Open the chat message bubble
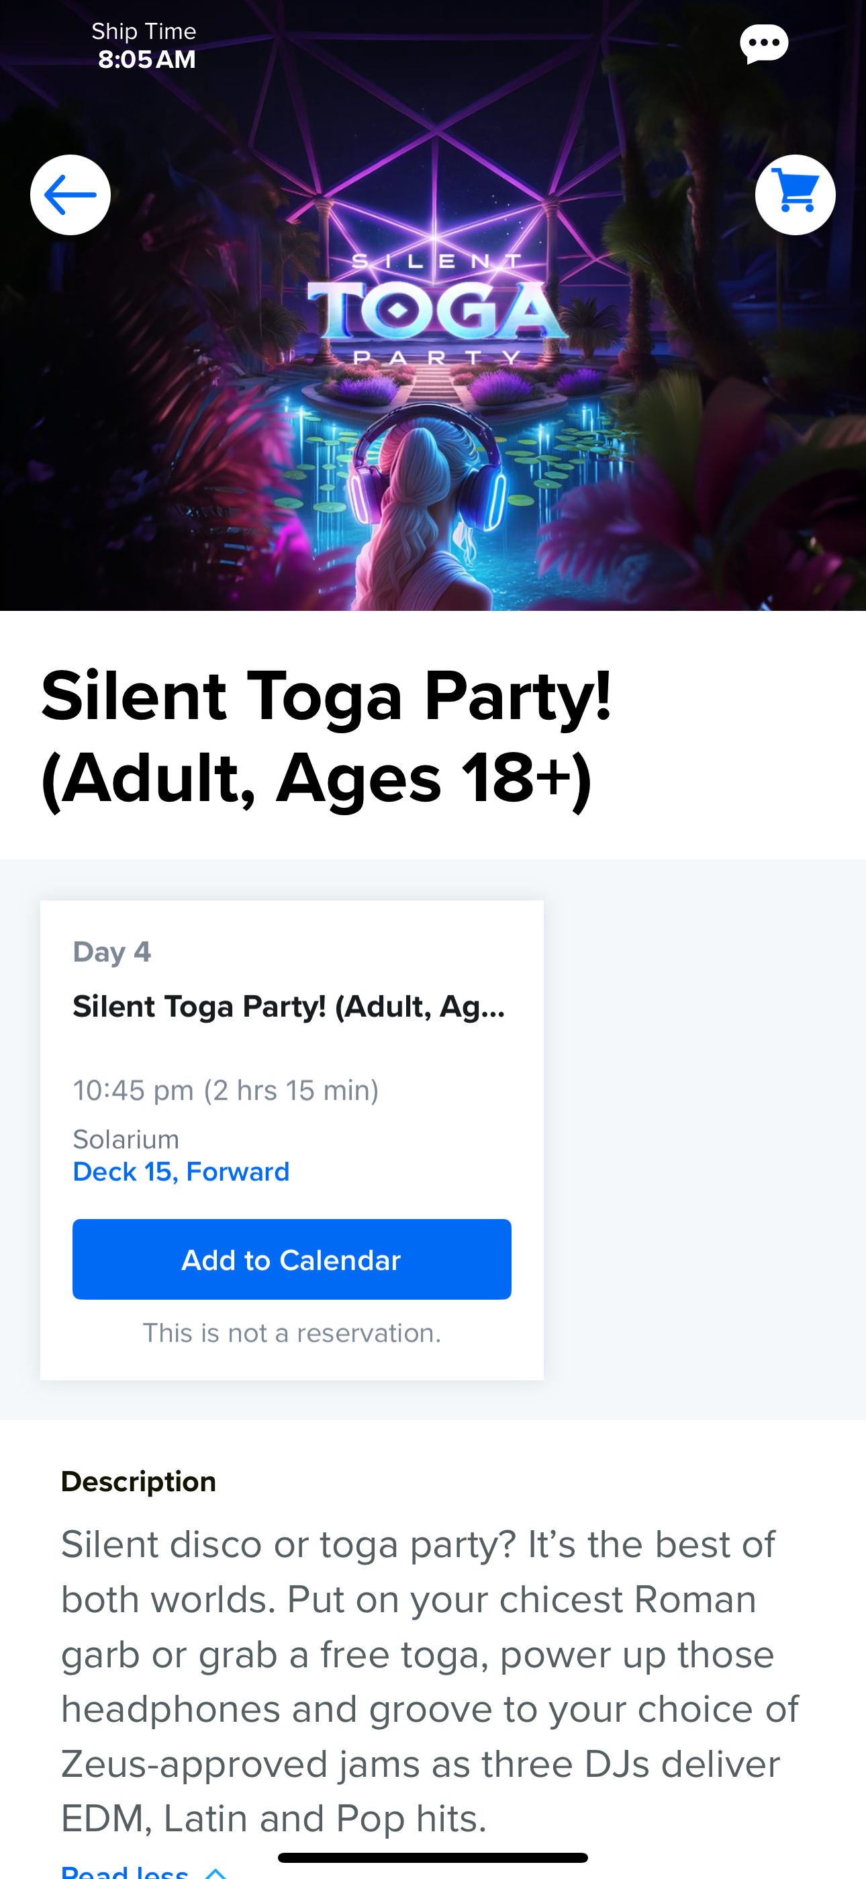 tap(763, 44)
